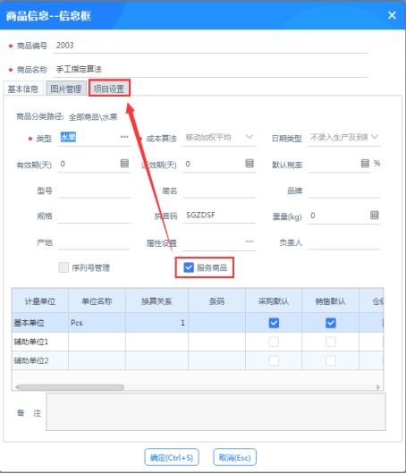Switch to the 图片管理 tab
406x474 pixels.
[66, 89]
